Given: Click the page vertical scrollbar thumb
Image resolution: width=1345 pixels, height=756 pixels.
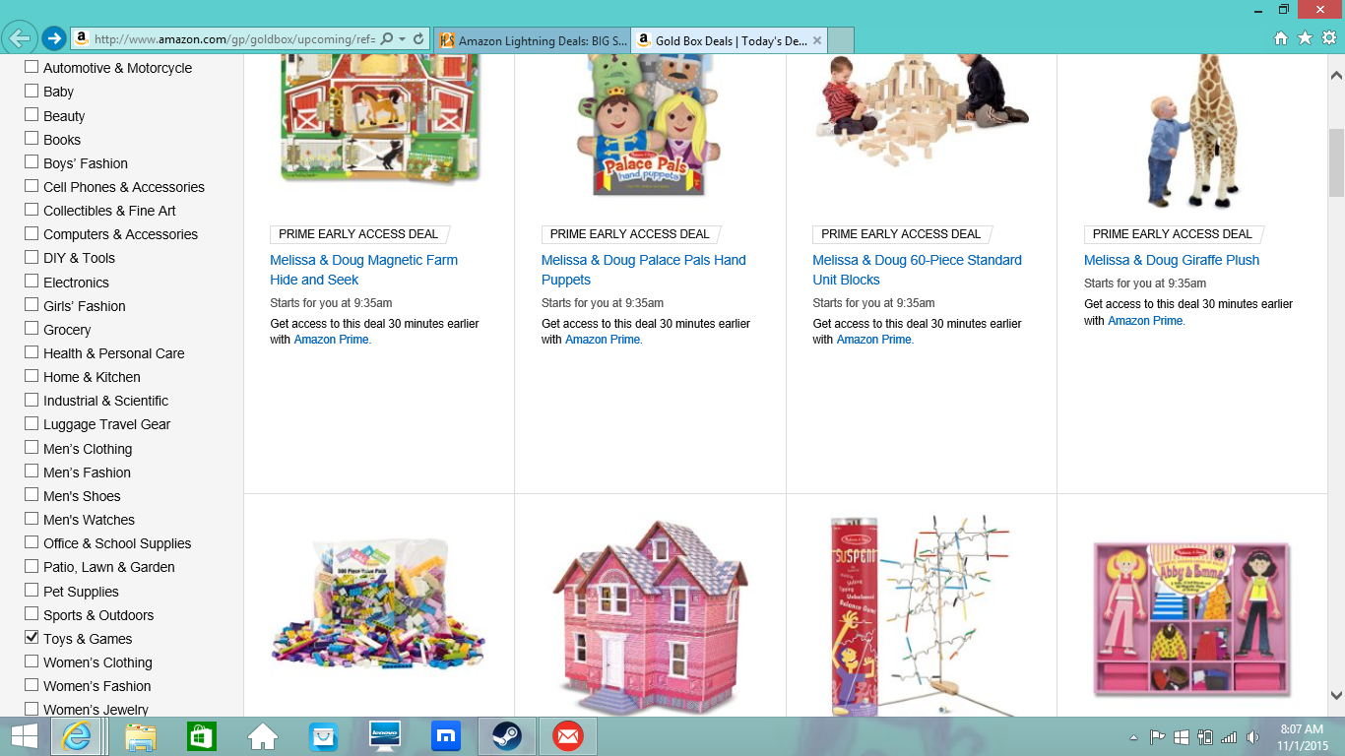Looking at the screenshot, I should point(1336,162).
